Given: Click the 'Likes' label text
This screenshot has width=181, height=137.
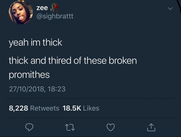Looking at the screenshot, I should point(91,108).
